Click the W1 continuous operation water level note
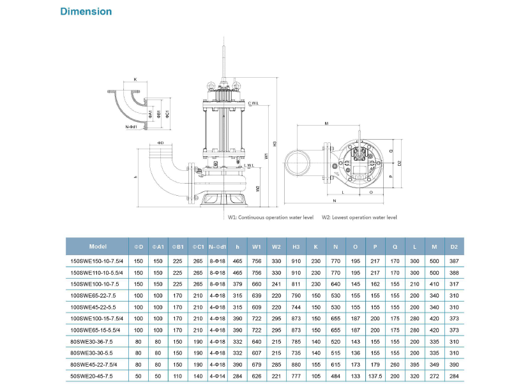This screenshot has height=391, width=507. pos(271,218)
